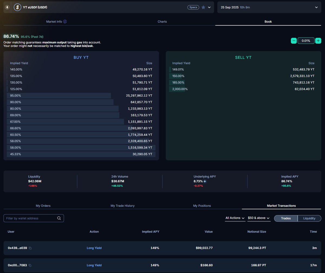325x273 pixels.
Task: Switch to the Charts tab
Action: click(x=162, y=22)
